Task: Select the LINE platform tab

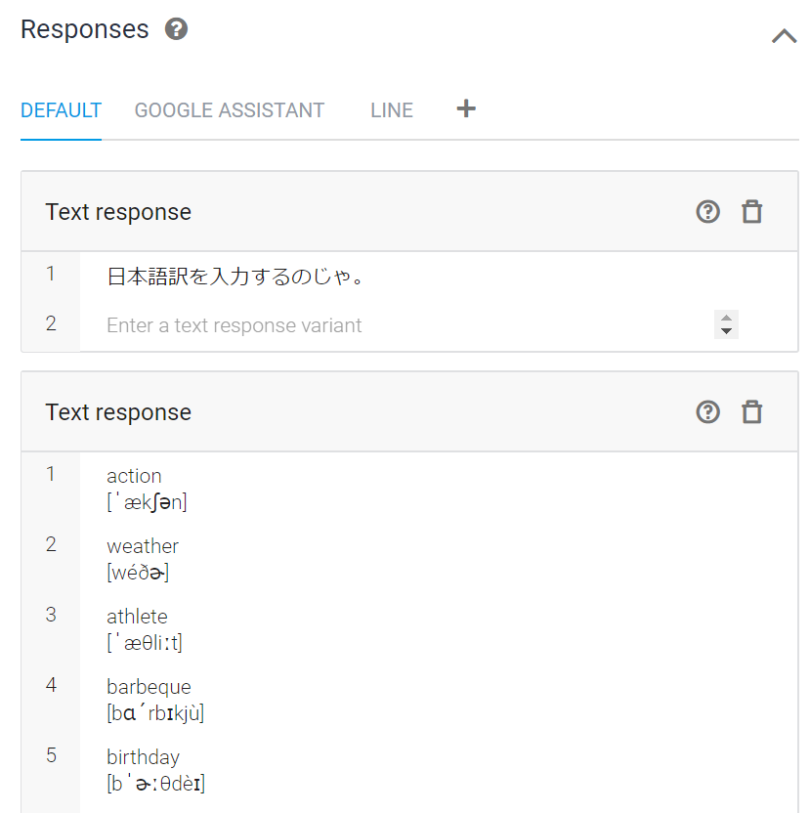Action: (x=392, y=110)
